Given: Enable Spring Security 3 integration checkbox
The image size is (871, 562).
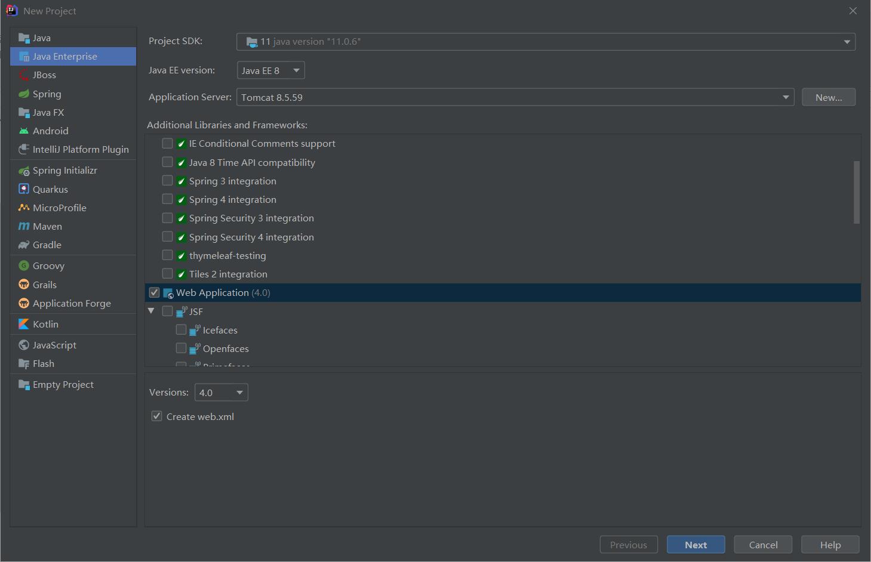Looking at the screenshot, I should pos(167,218).
